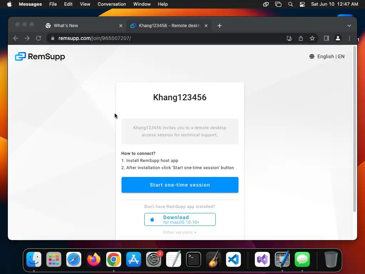Share this page via share icon
This screenshot has width=365, height=274.
pyautogui.click(x=301, y=38)
